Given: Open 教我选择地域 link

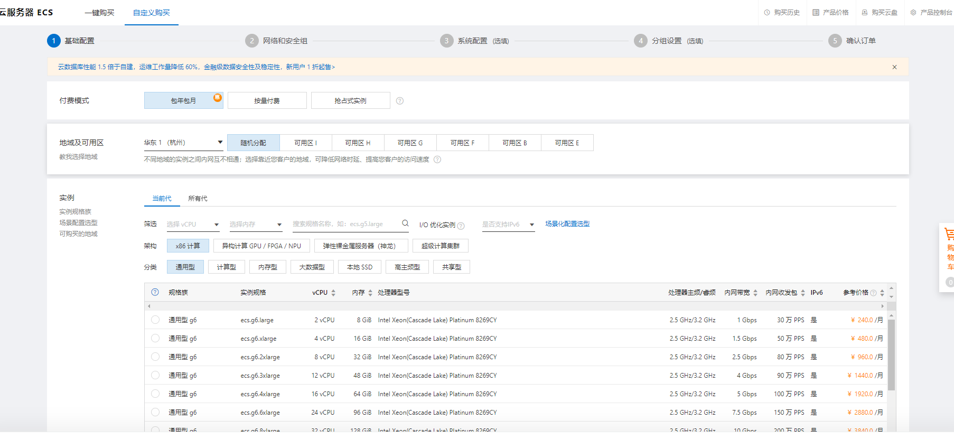Looking at the screenshot, I should pos(78,157).
